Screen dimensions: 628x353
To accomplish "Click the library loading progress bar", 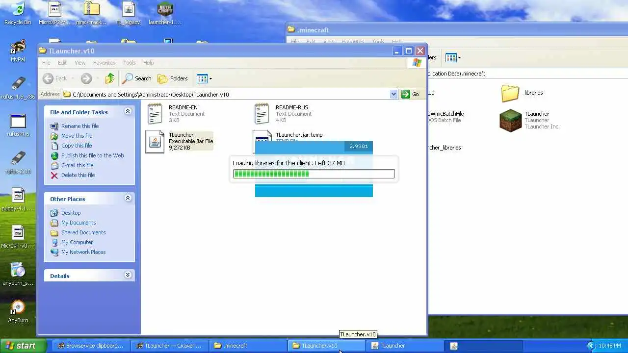I will click(x=314, y=174).
